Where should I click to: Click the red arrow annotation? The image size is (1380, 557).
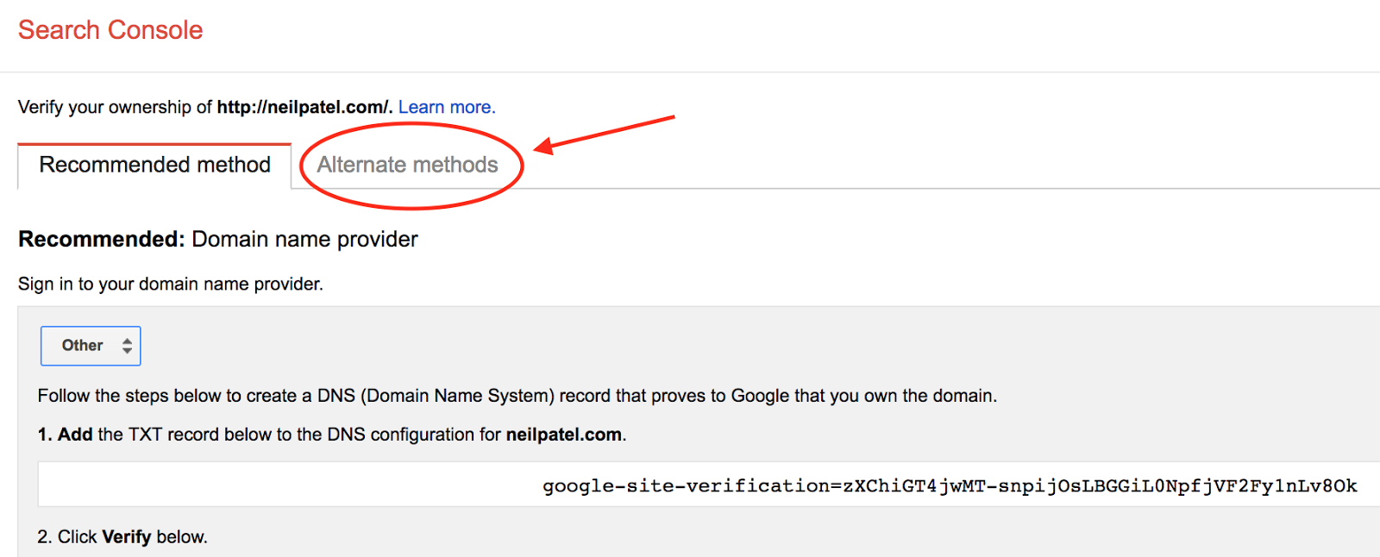pos(604,135)
